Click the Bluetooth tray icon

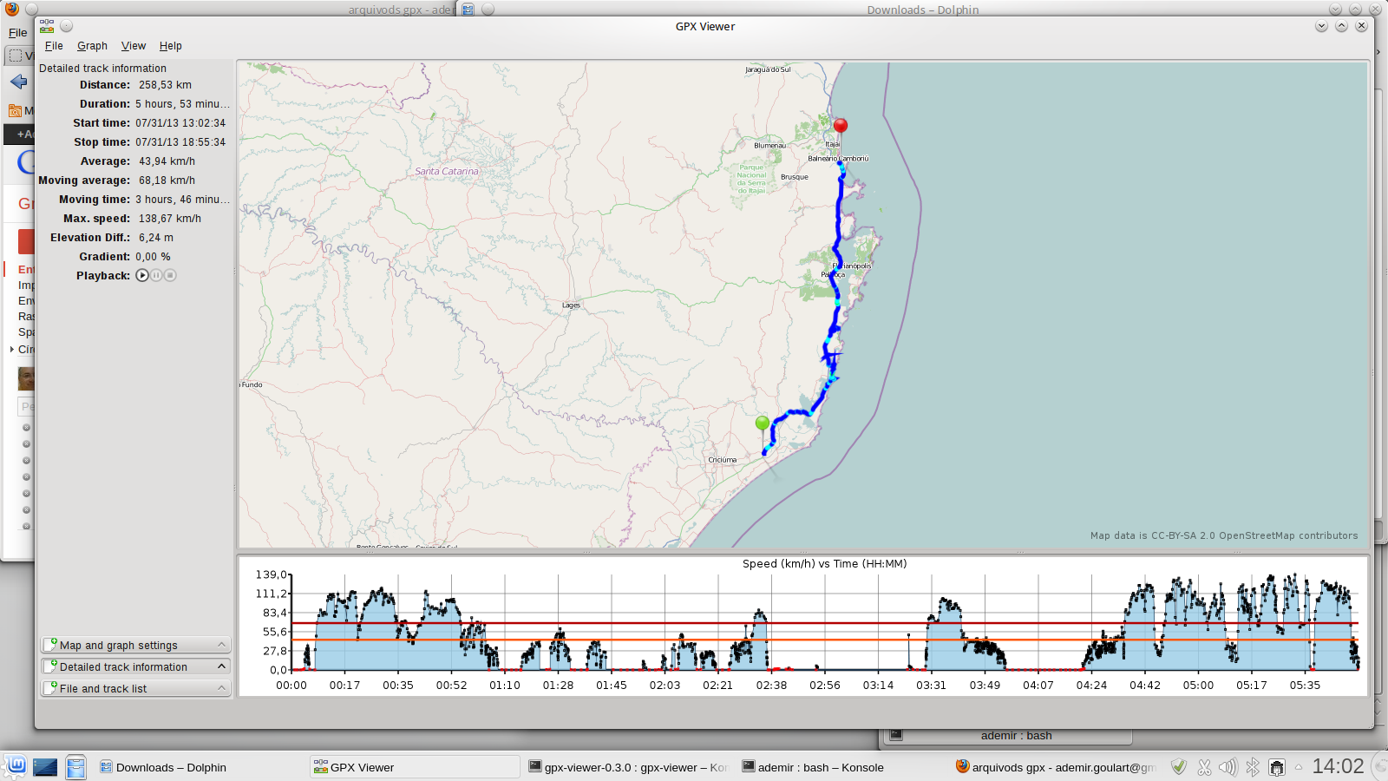tap(1252, 767)
